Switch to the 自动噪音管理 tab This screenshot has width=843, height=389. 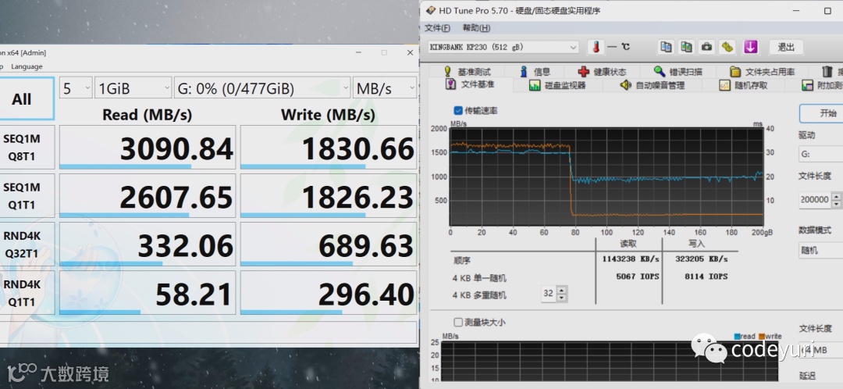[x=652, y=85]
